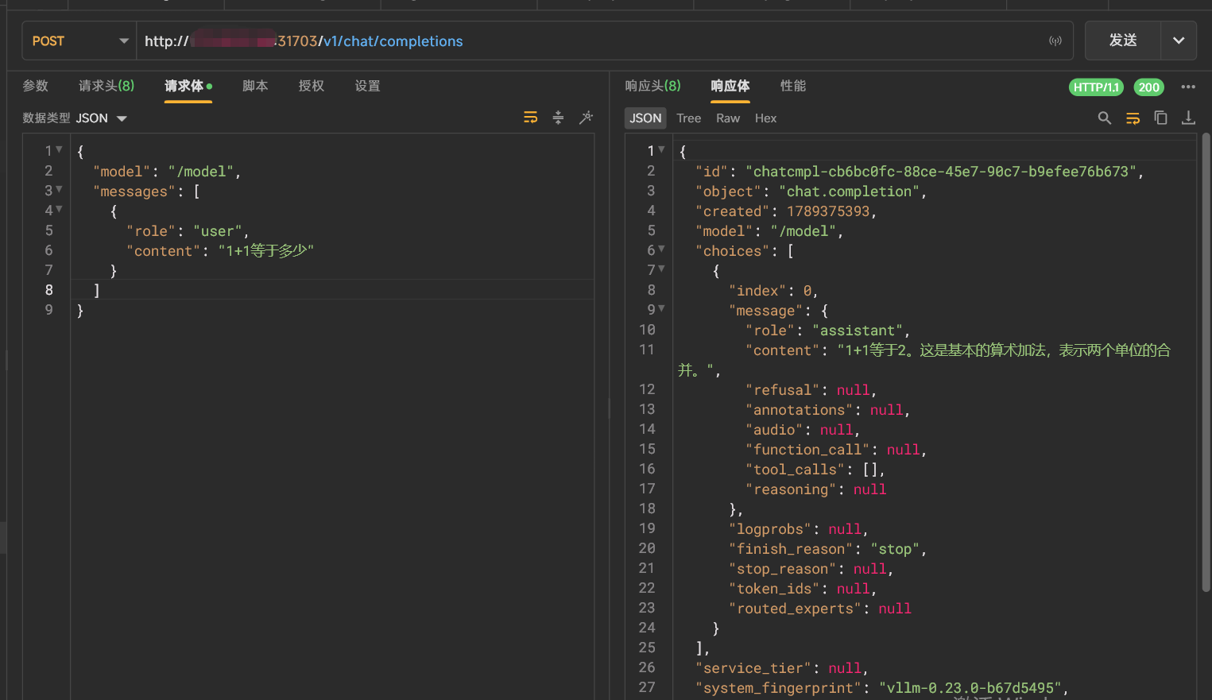
Task: Expand the dropdown arrow next to 发送
Action: coord(1179,41)
